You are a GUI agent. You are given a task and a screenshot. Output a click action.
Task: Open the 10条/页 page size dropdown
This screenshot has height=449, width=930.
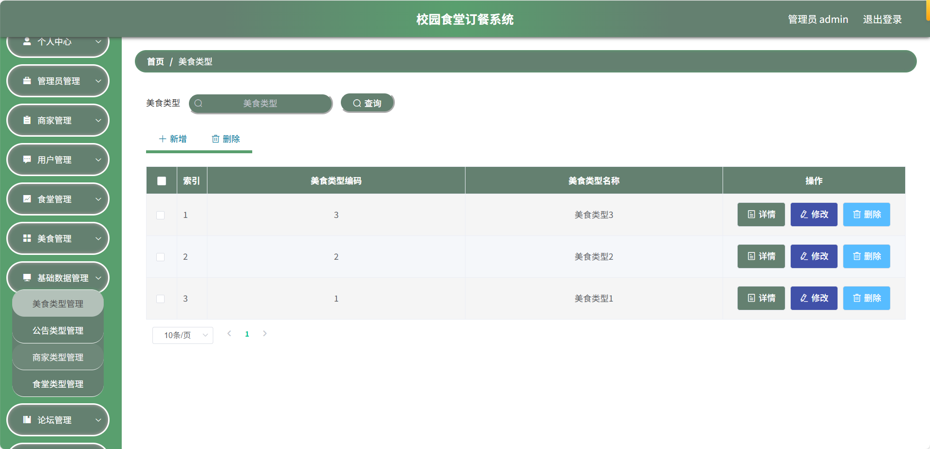(183, 335)
